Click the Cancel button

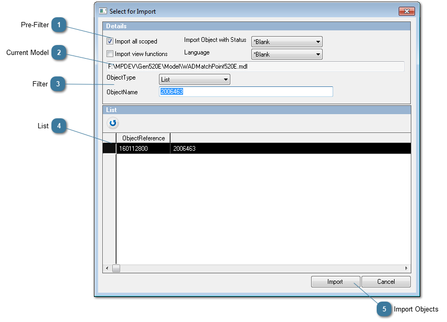(386, 282)
